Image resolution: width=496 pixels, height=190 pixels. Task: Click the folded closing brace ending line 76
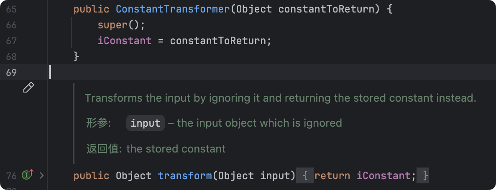click(425, 176)
